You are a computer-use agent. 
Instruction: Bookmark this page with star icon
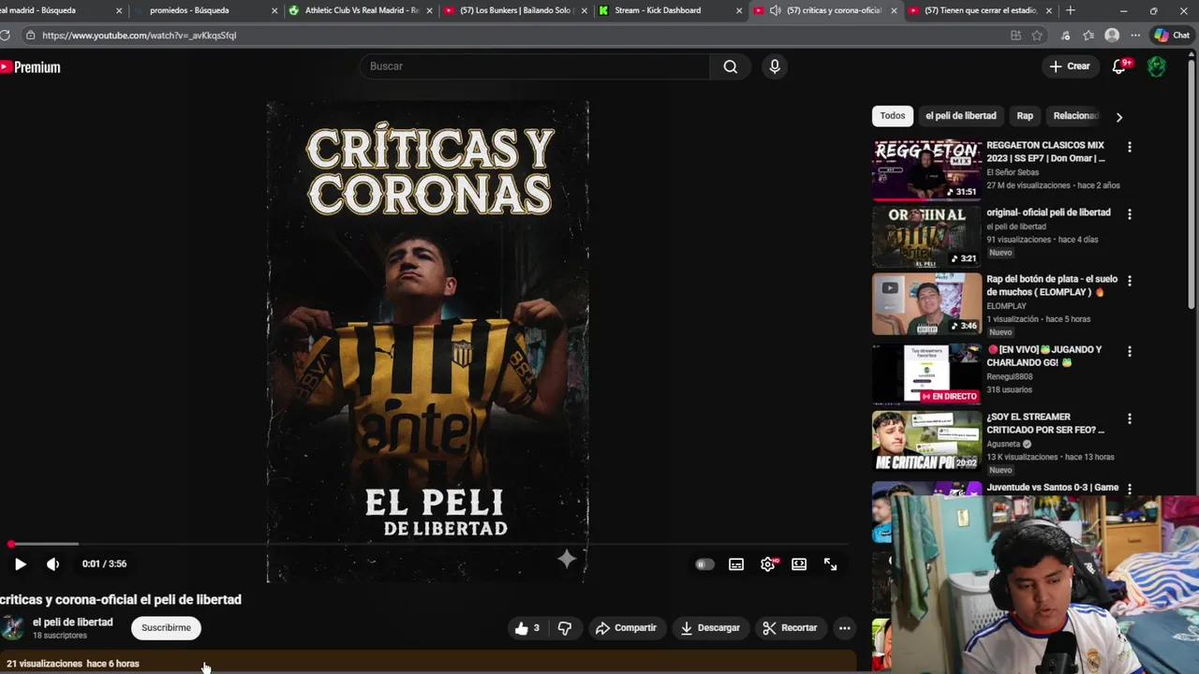(x=1037, y=36)
